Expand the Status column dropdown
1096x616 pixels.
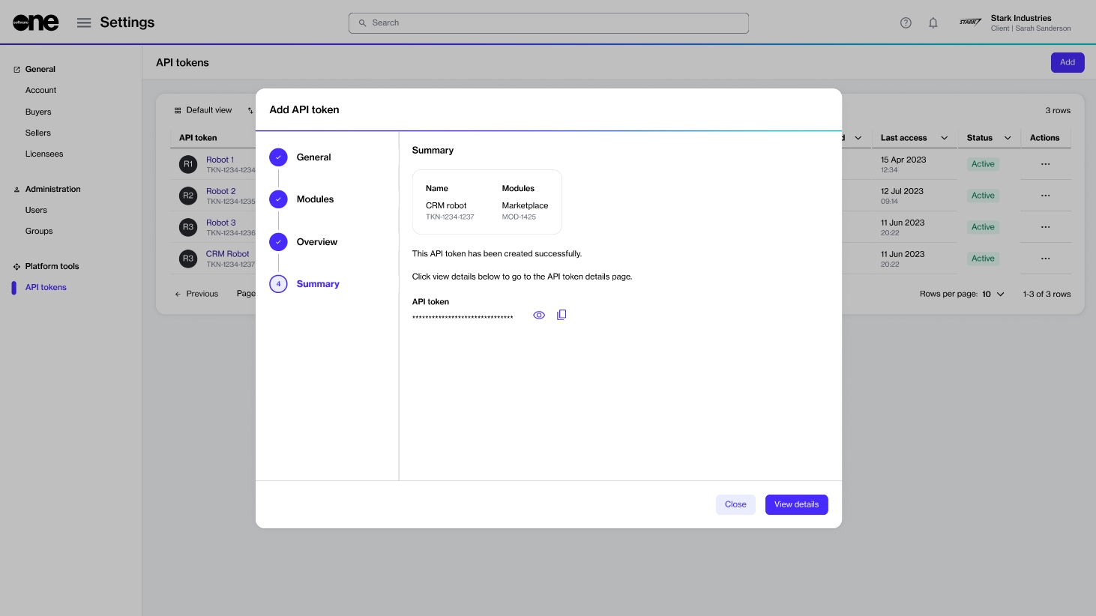pos(1008,138)
